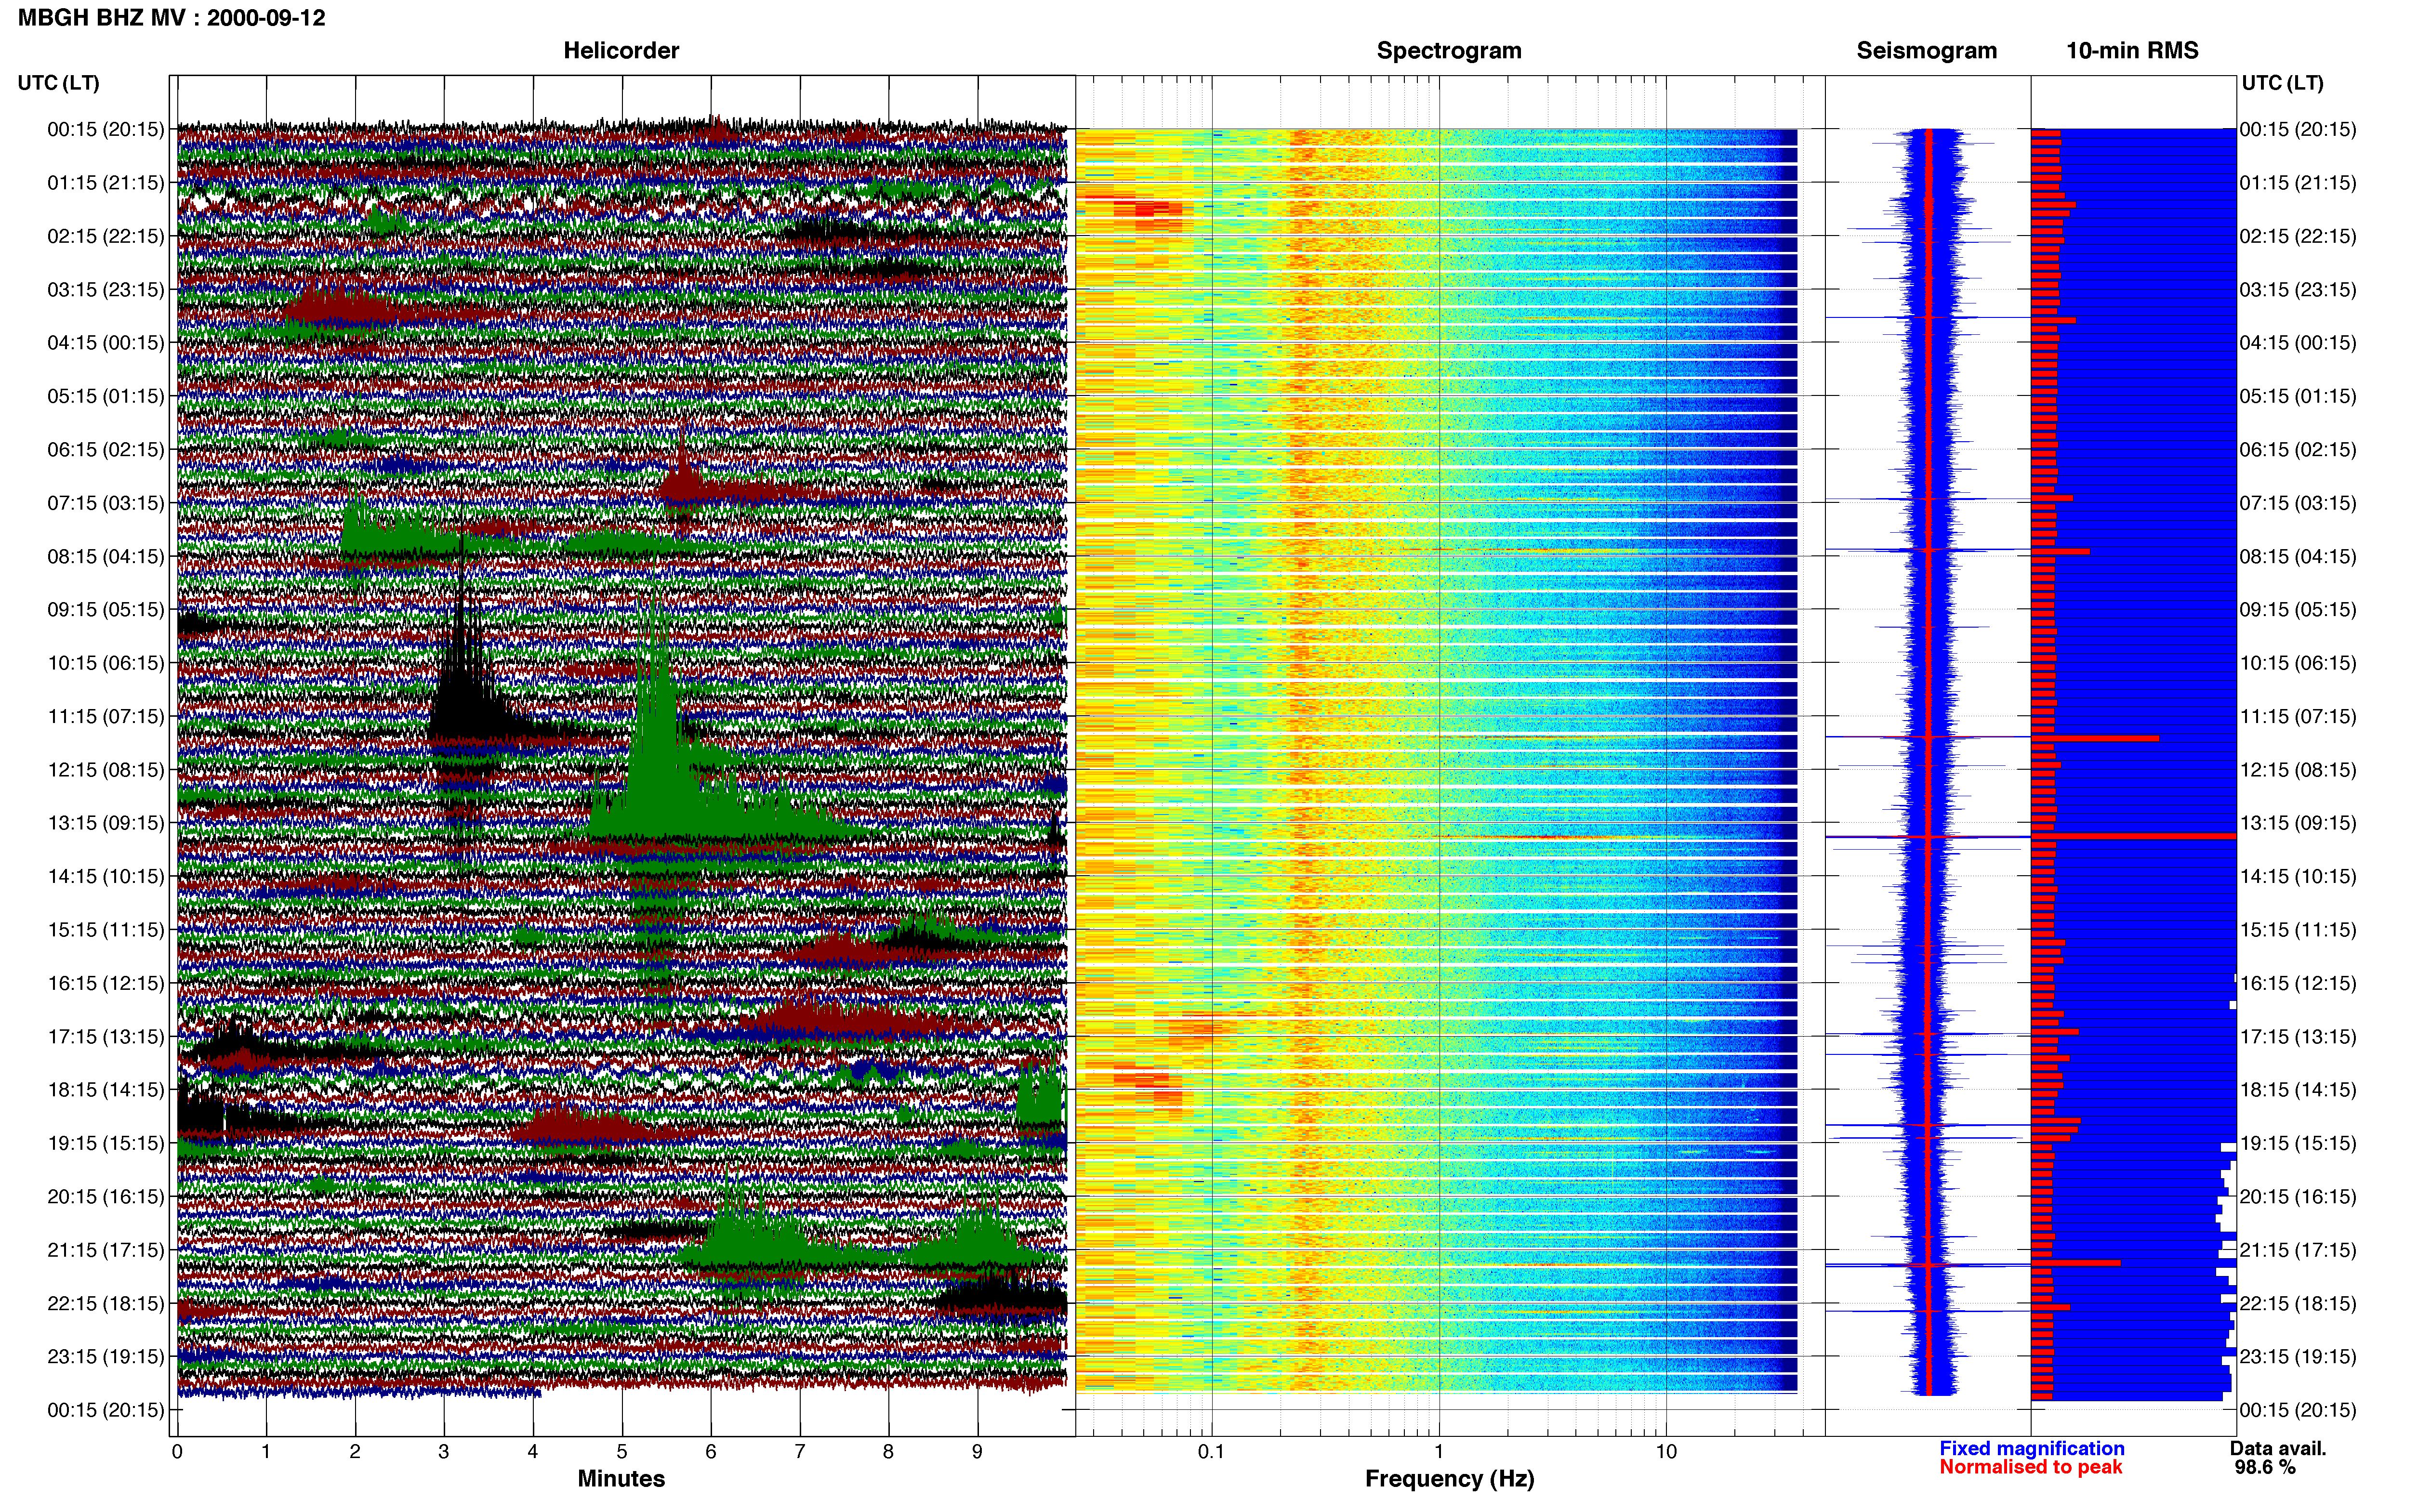Click the left time label '15:15 (11:15)'
This screenshot has height=1512, width=2418.
(x=106, y=930)
